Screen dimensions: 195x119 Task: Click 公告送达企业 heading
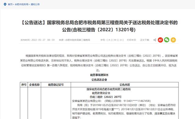[x=99, y=80]
